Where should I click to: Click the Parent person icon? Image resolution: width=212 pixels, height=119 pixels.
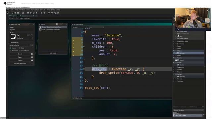32,57
